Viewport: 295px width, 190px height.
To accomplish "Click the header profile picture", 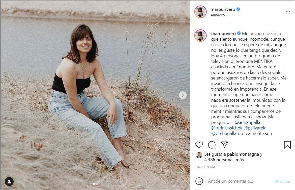I will pyautogui.click(x=200, y=12).
